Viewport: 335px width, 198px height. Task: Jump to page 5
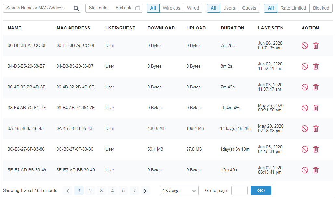click(123, 191)
